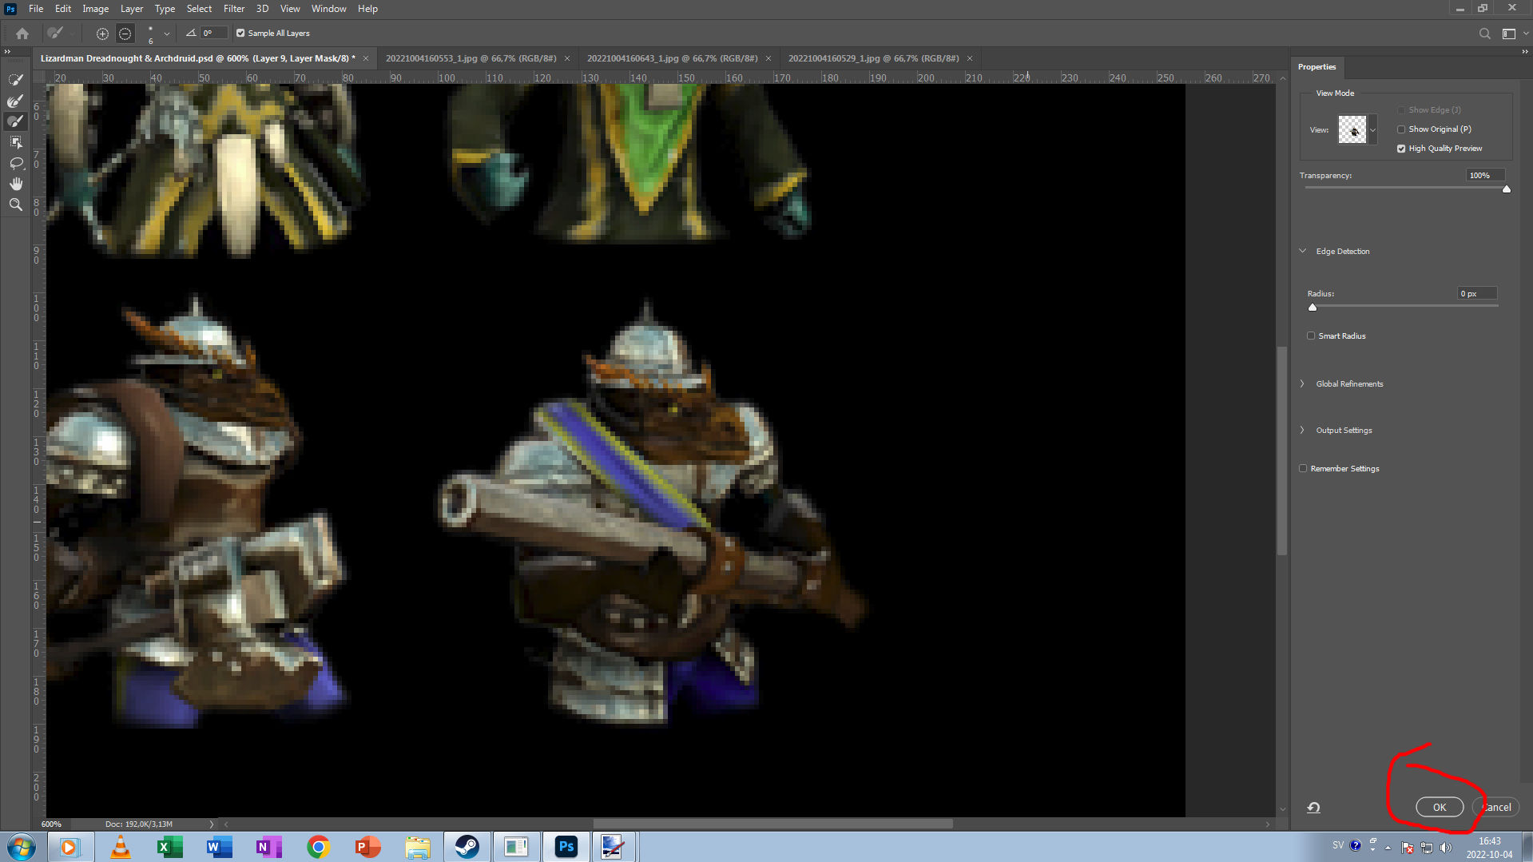This screenshot has width=1533, height=862.
Task: Click the Transparency percentage field
Action: pyautogui.click(x=1485, y=176)
